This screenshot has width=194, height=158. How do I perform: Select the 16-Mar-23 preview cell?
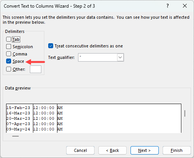point(18,113)
